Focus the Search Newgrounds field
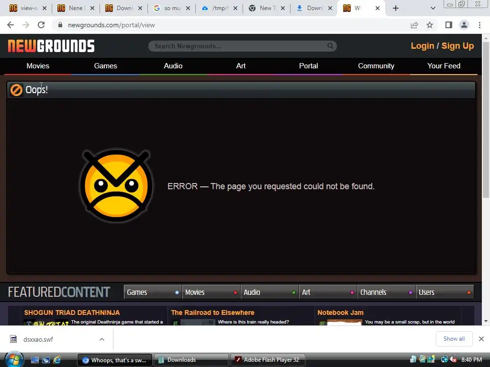Image resolution: width=490 pixels, height=367 pixels. point(242,46)
